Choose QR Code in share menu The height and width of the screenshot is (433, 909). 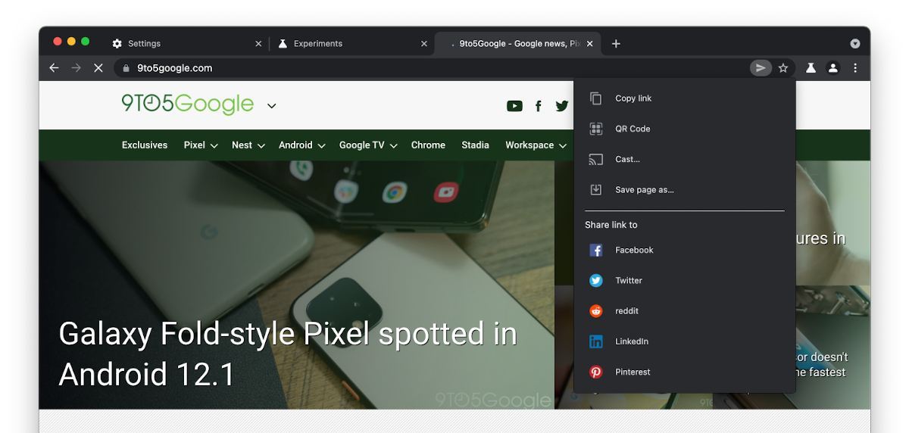pos(633,129)
